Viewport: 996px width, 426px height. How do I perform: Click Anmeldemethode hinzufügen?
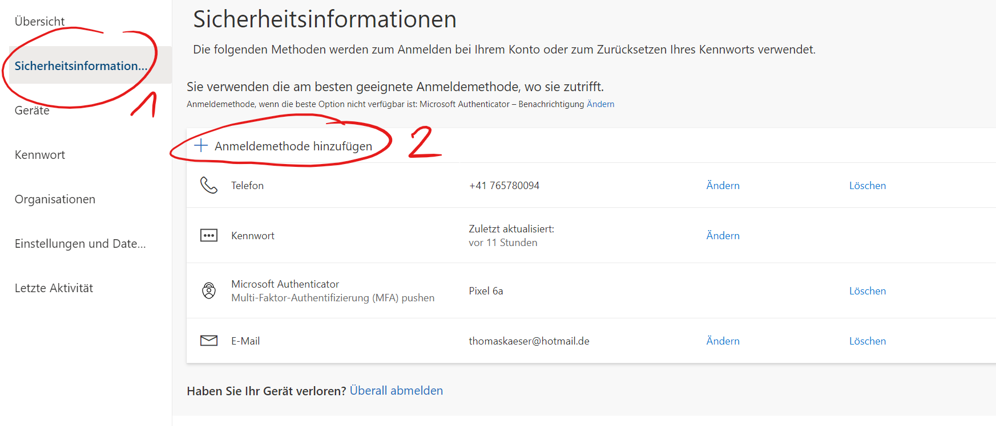pyautogui.click(x=293, y=146)
